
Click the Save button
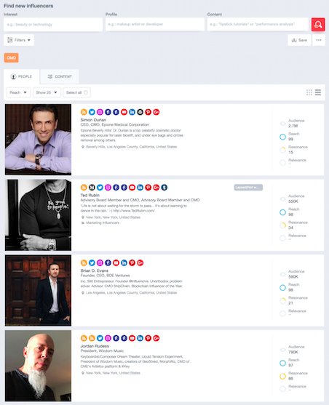(x=299, y=40)
